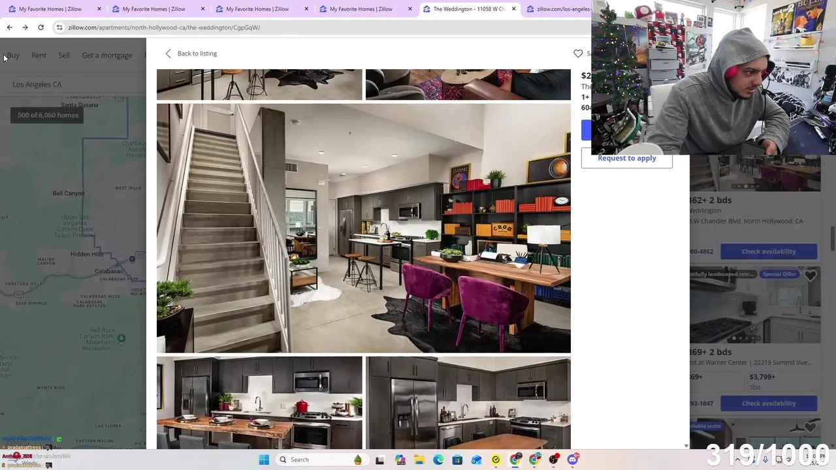836x470 pixels.
Task: Open OBS Studio from taskbar
Action: pos(554,460)
